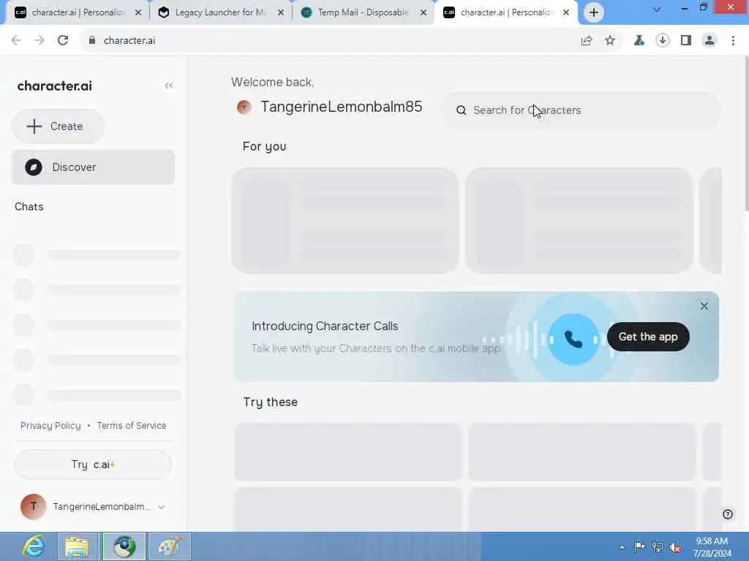Image resolution: width=749 pixels, height=561 pixels.
Task: Click the compass icon beside Discover
Action: pyautogui.click(x=34, y=167)
